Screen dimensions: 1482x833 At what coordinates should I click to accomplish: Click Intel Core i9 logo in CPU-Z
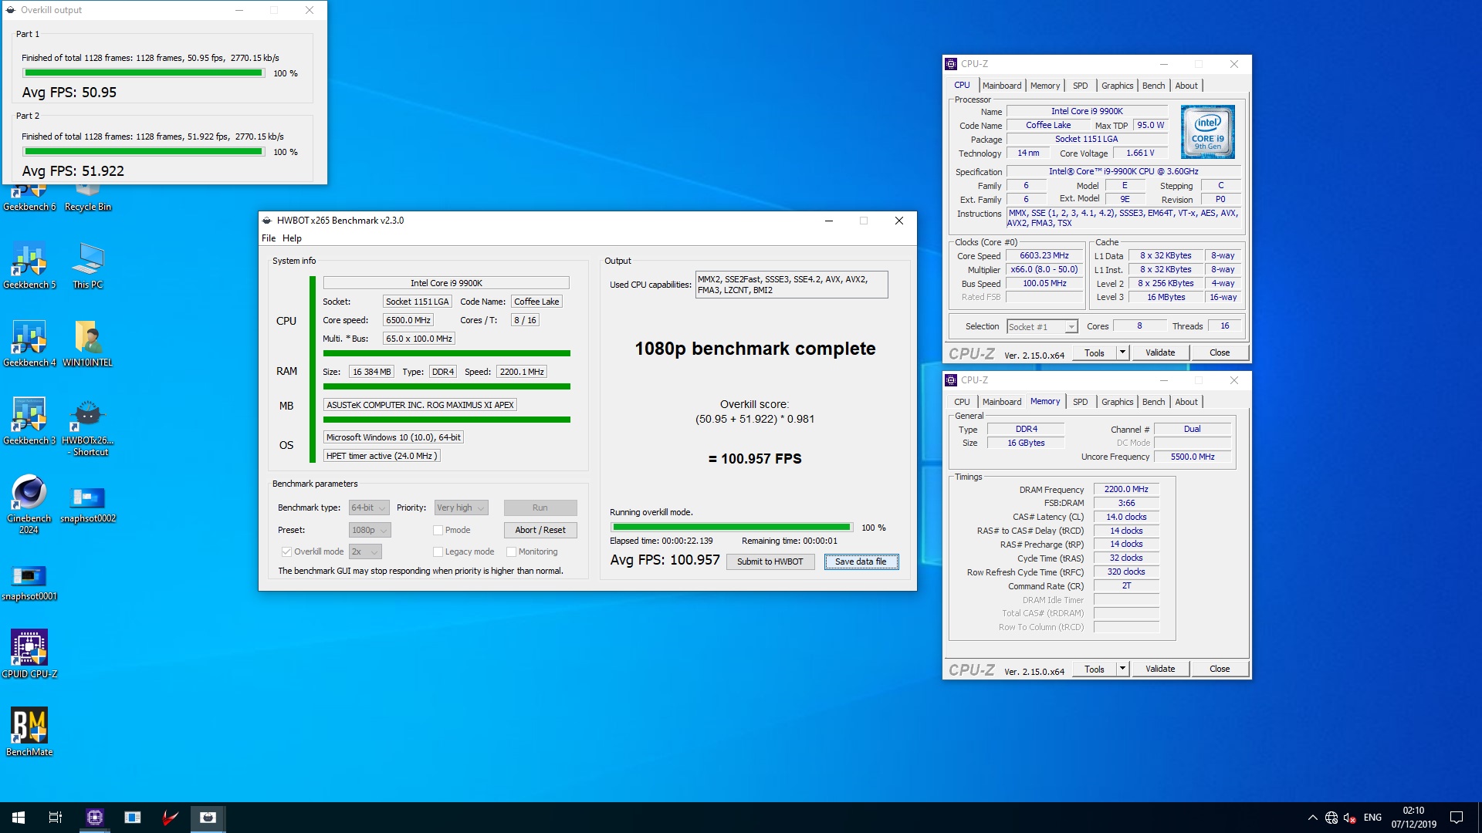pyautogui.click(x=1207, y=132)
